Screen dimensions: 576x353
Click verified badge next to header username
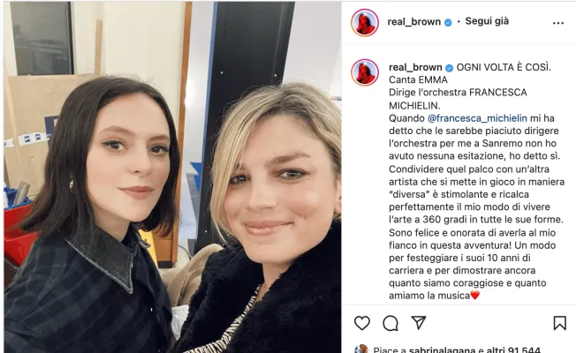point(448,22)
